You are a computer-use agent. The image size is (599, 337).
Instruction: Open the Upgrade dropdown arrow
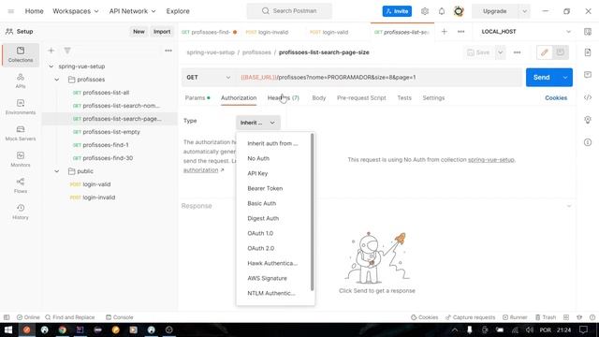click(x=524, y=11)
